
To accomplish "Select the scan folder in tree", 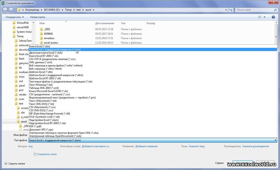I will coord(21,99).
